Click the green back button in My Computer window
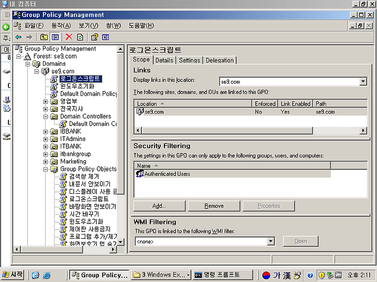 [x=6, y=27]
